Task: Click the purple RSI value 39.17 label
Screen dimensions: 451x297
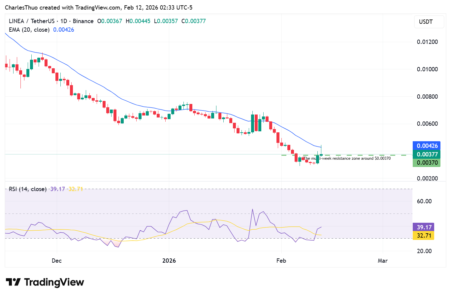Action: pyautogui.click(x=423, y=227)
